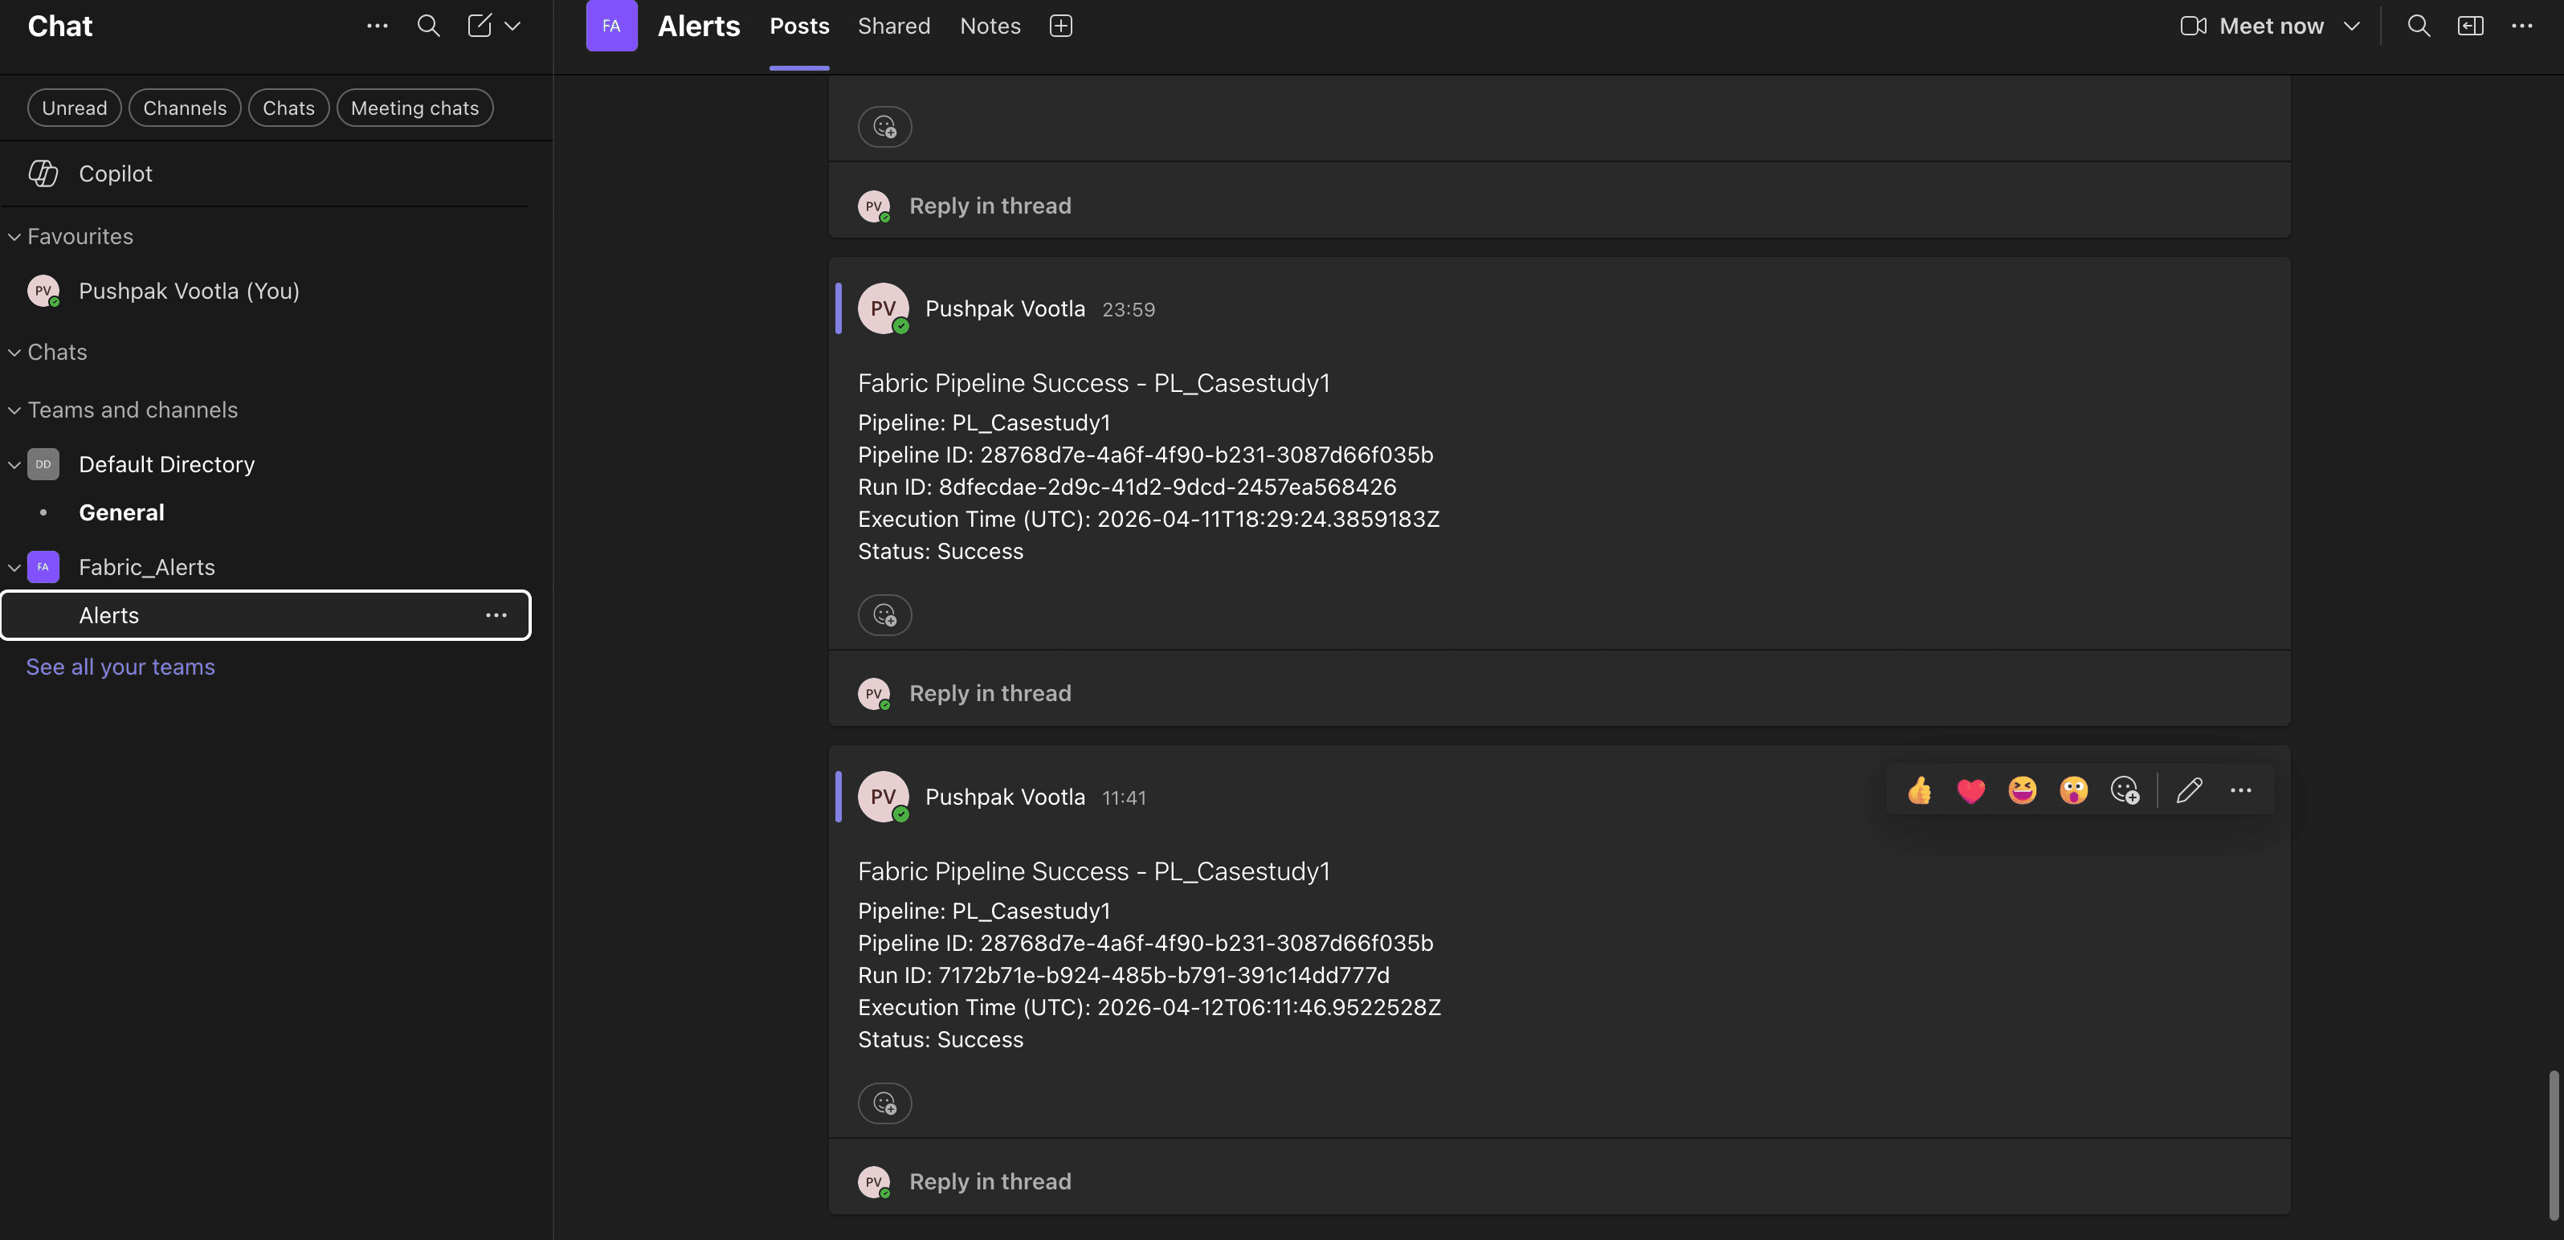Image resolution: width=2564 pixels, height=1240 pixels.
Task: Collapse the Teams and channels section
Action: [14, 410]
